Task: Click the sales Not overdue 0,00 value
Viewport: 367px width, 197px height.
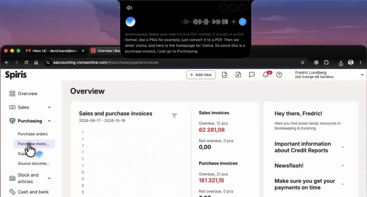Action: tap(205, 147)
